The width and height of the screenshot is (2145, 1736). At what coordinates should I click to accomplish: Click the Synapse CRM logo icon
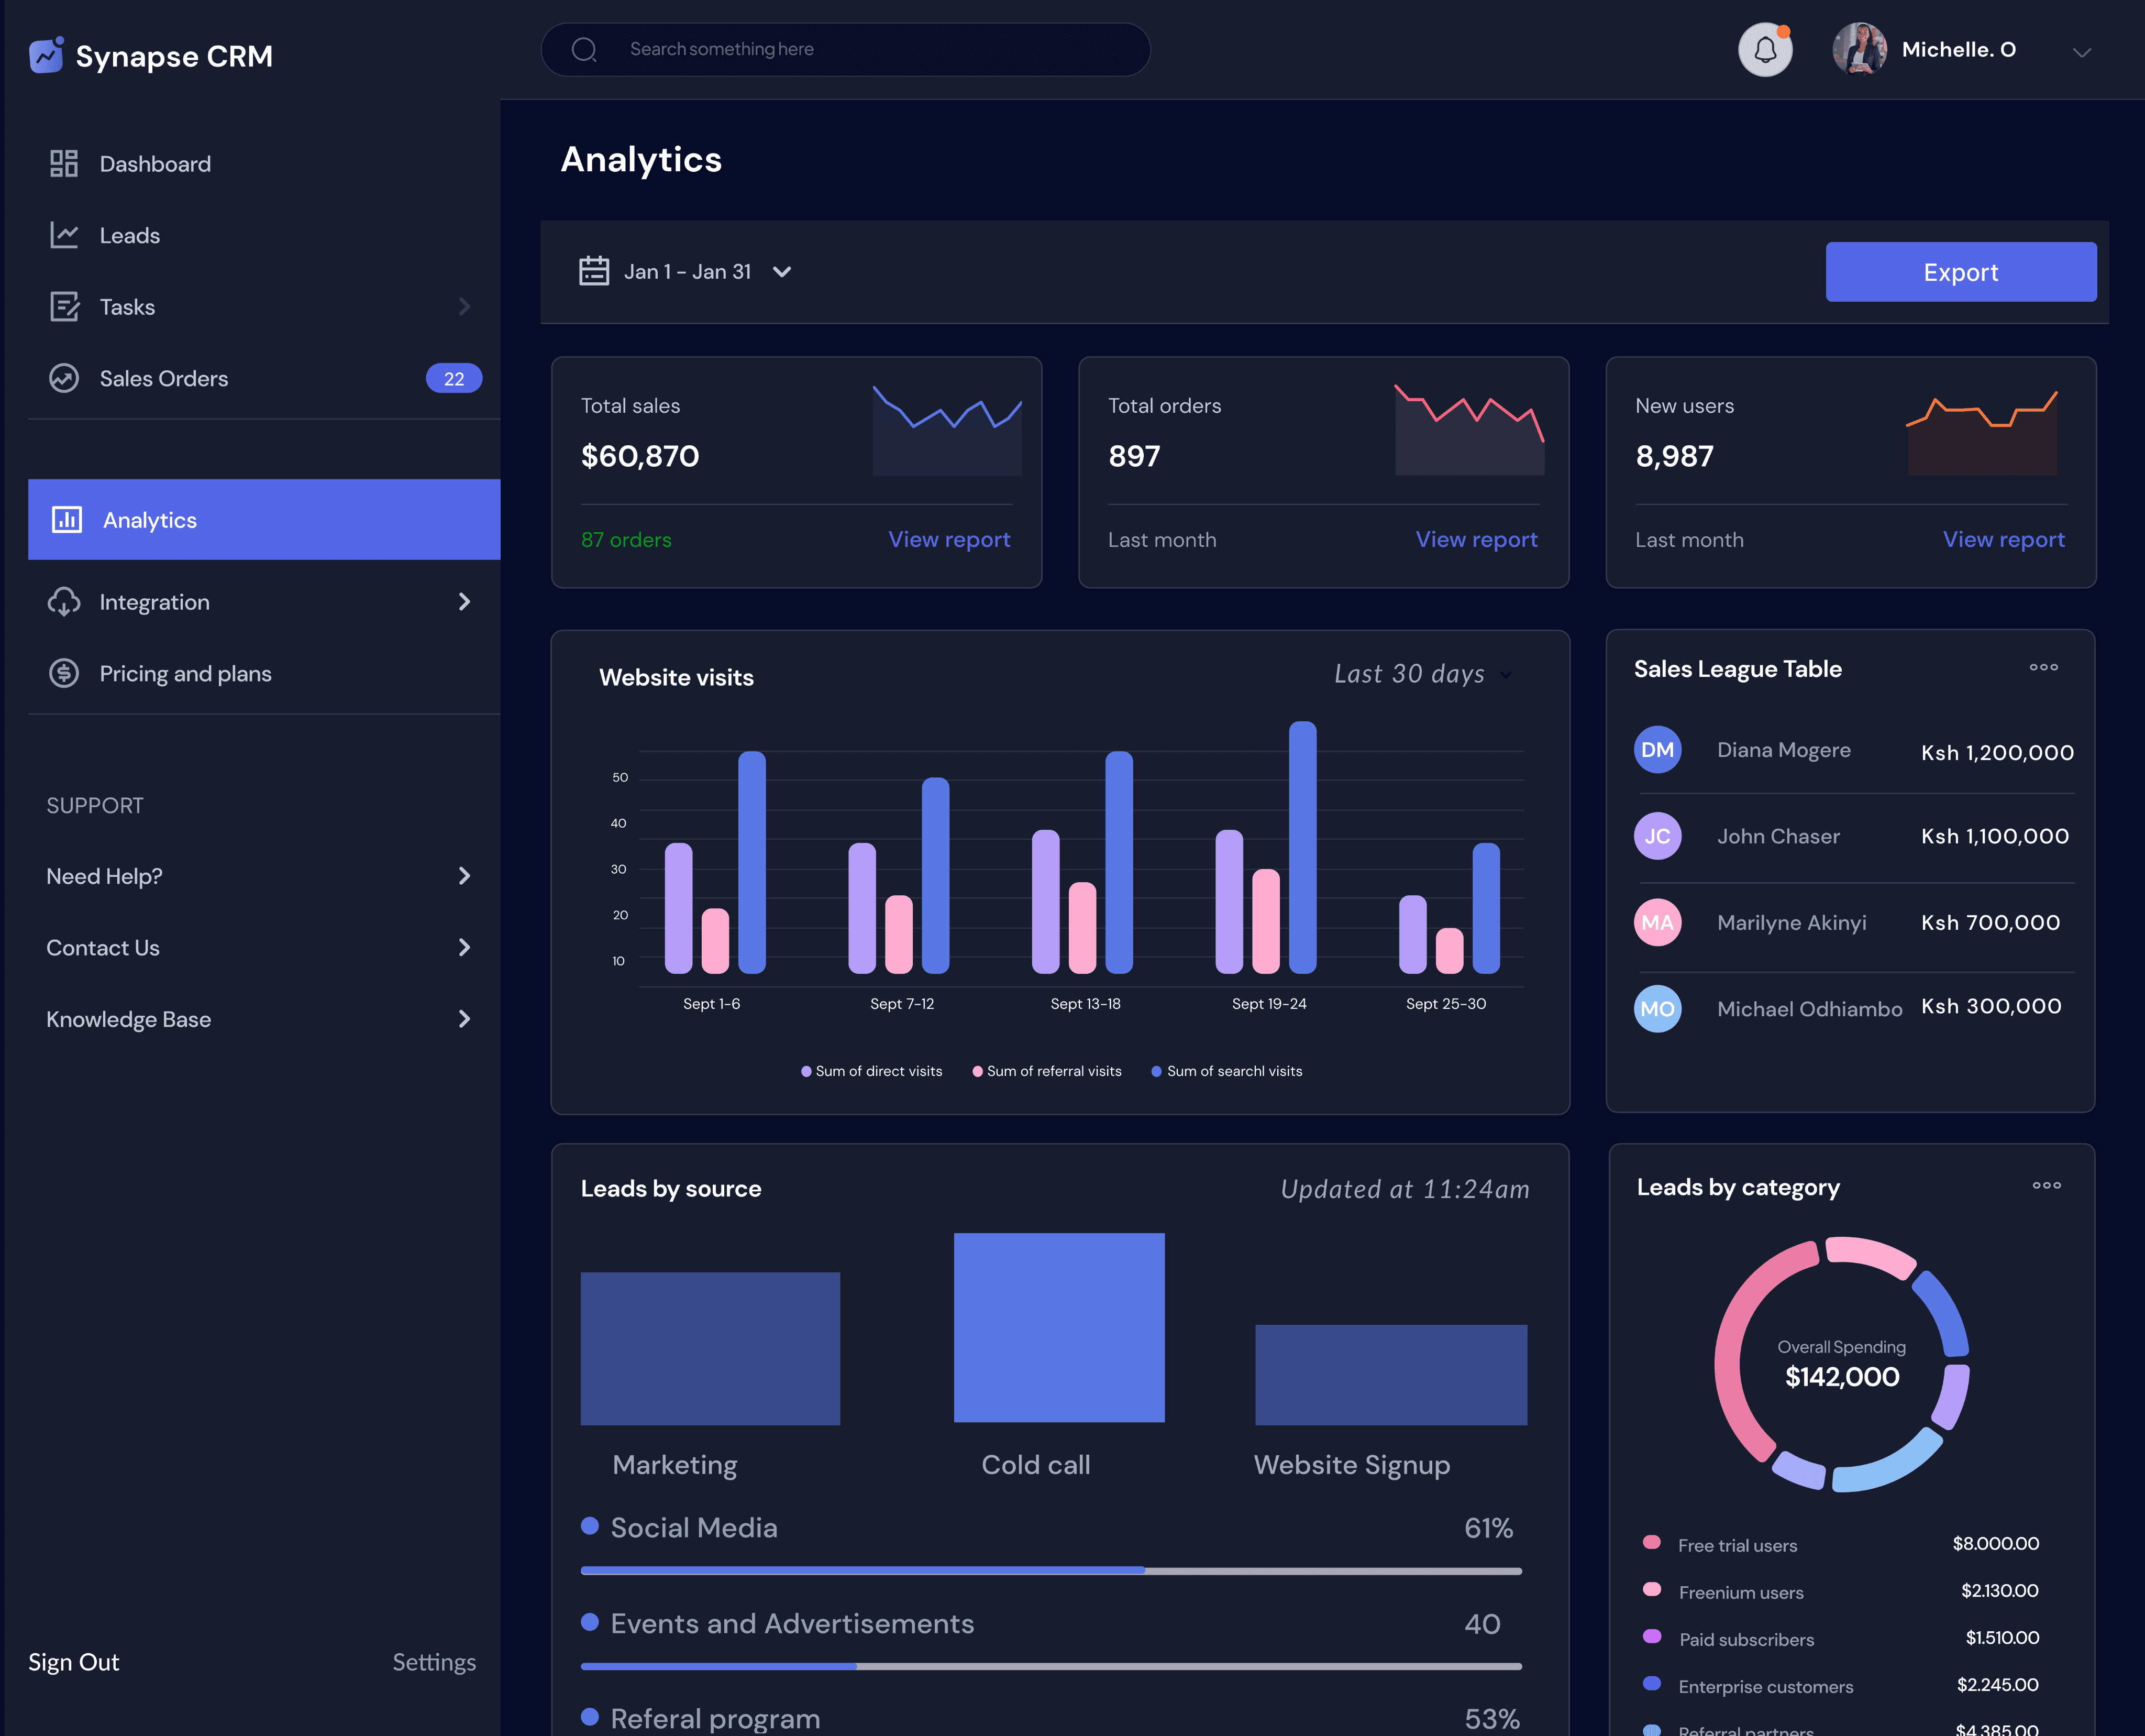(46, 55)
